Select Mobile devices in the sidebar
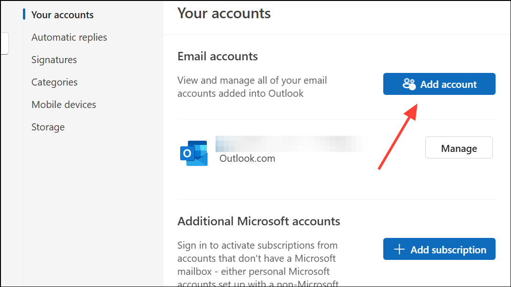The width and height of the screenshot is (511, 287). pyautogui.click(x=64, y=104)
